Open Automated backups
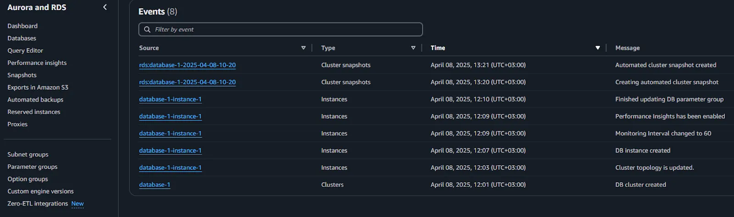Viewport: 734px width, 217px height. 35,99
